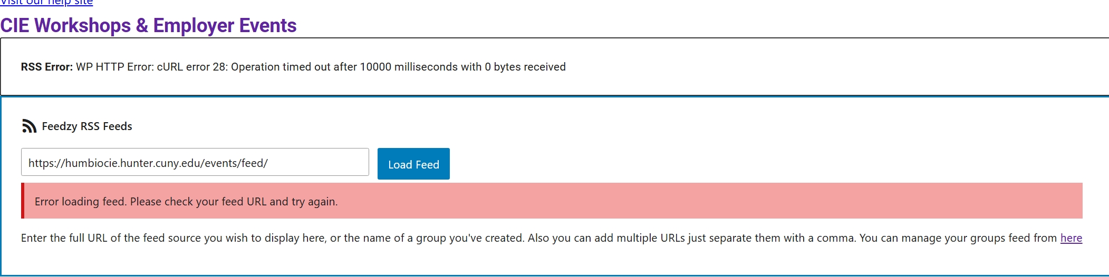
Task: Click the red left edge of error notice
Action: tap(23, 201)
